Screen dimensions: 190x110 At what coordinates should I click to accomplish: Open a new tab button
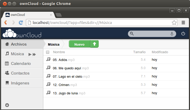[59, 15]
